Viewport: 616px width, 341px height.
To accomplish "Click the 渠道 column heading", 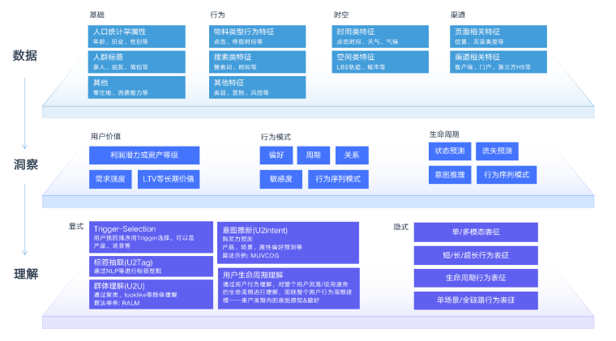I will coord(458,15).
